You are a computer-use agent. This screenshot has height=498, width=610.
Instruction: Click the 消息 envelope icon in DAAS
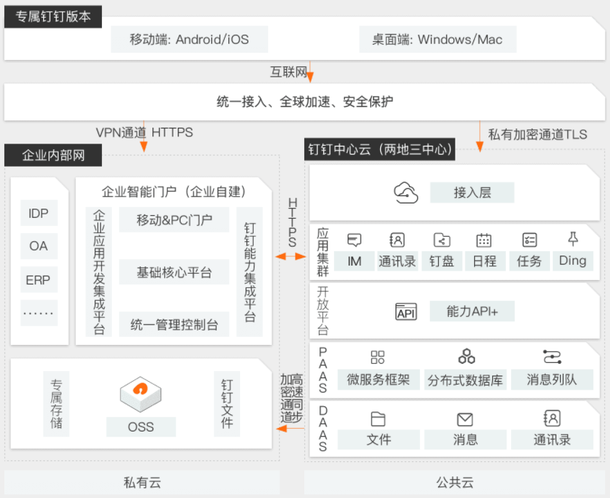[x=465, y=419]
